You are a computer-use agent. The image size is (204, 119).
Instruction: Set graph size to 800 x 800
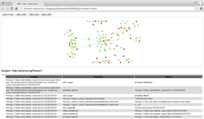(47, 14)
